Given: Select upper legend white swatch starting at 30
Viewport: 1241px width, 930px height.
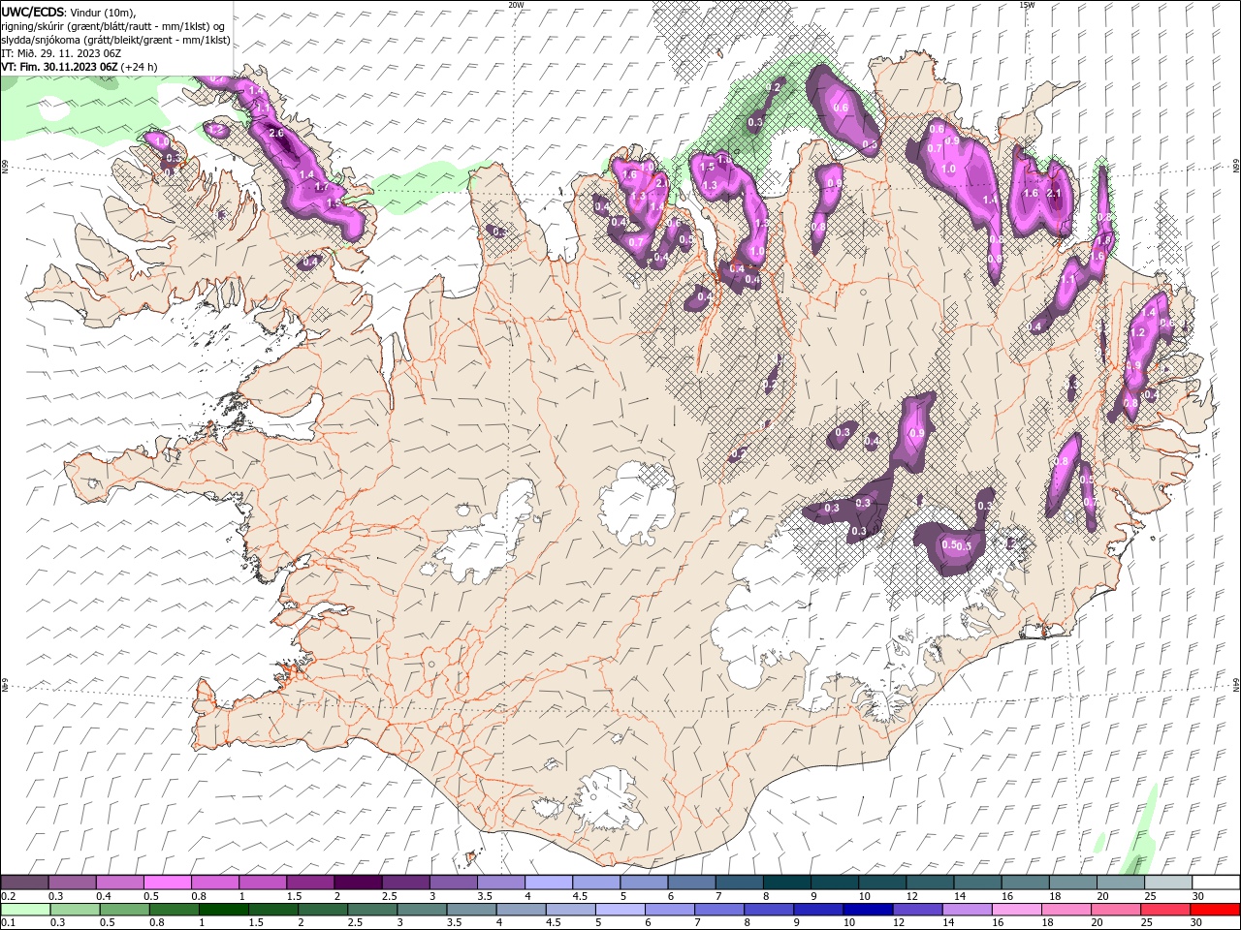Looking at the screenshot, I should coord(1215,883).
